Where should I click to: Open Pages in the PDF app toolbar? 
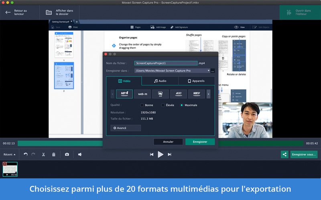[x=136, y=27]
